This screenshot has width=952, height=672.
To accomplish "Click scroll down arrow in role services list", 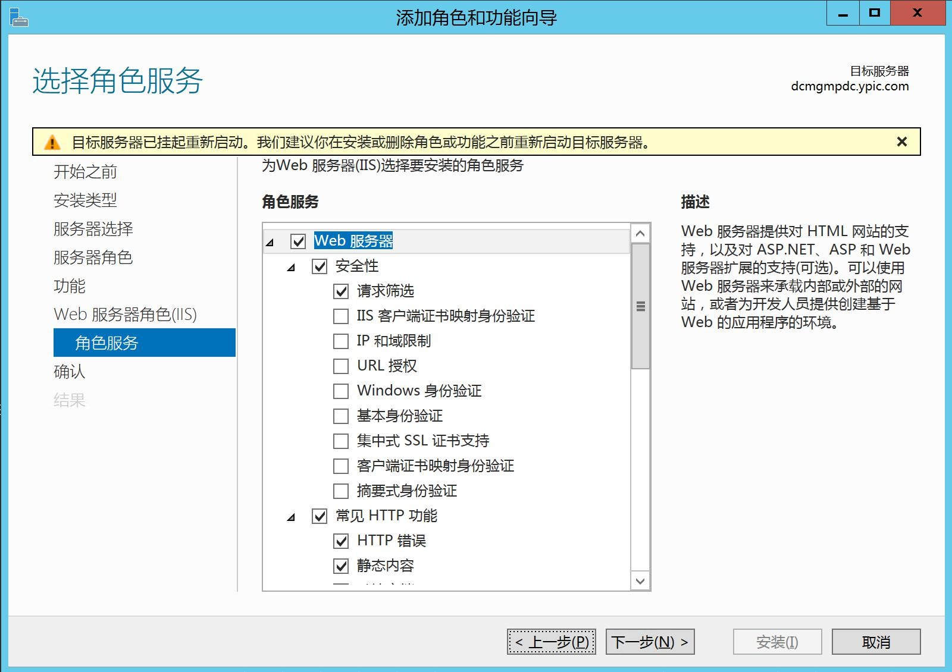I will 640,581.
